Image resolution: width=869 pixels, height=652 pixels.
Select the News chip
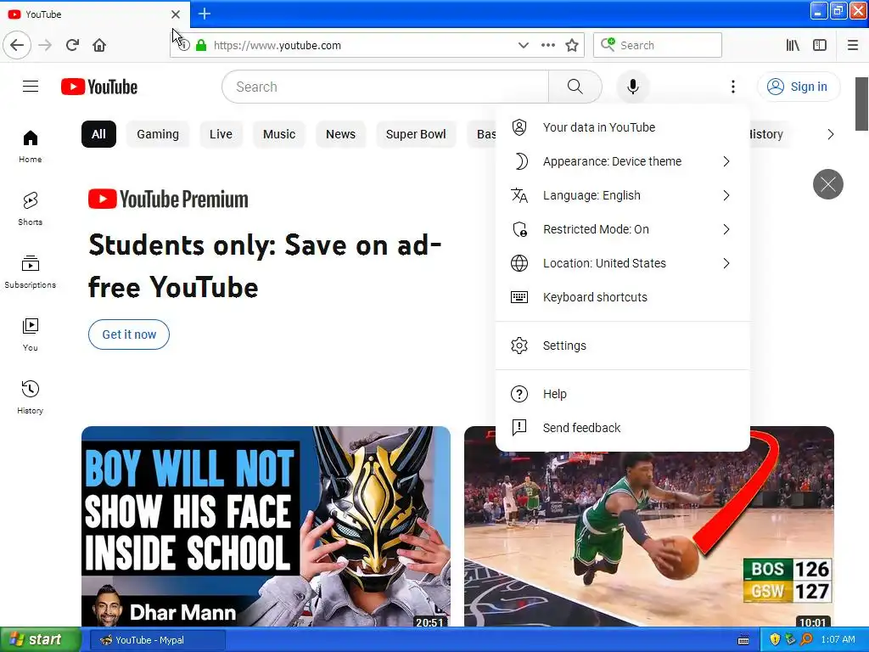pos(340,134)
